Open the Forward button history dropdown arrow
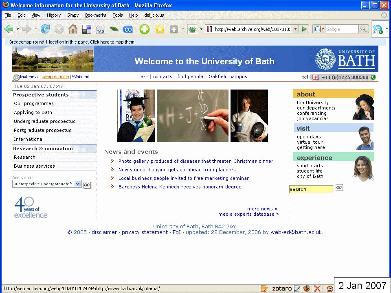The width and height of the screenshot is (391, 293). tap(36, 29)
